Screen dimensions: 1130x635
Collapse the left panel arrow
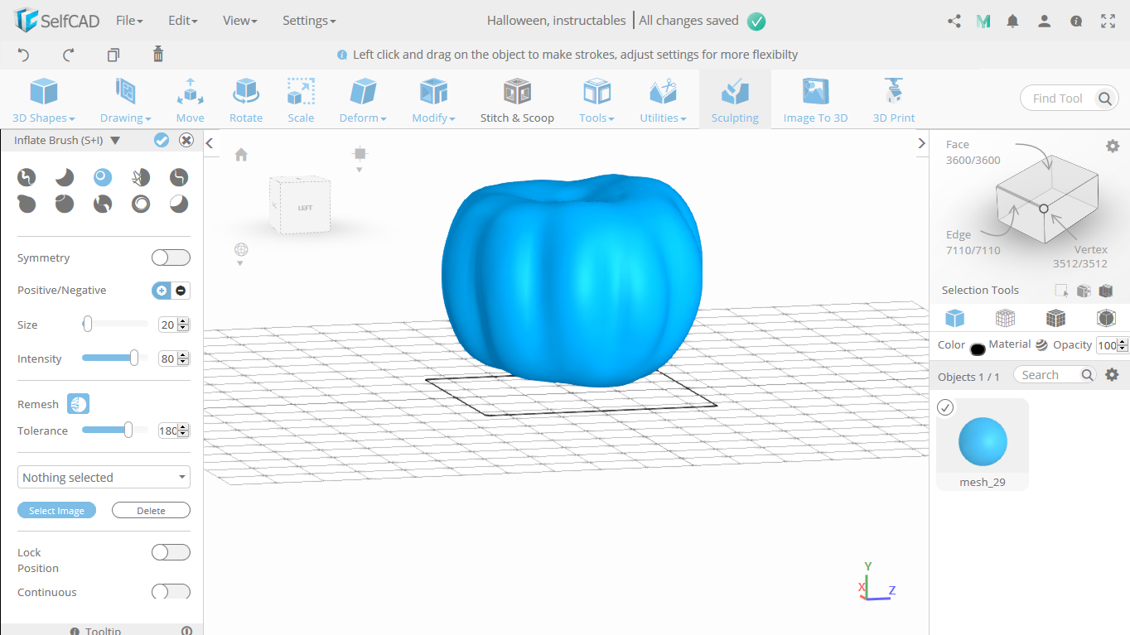click(210, 143)
